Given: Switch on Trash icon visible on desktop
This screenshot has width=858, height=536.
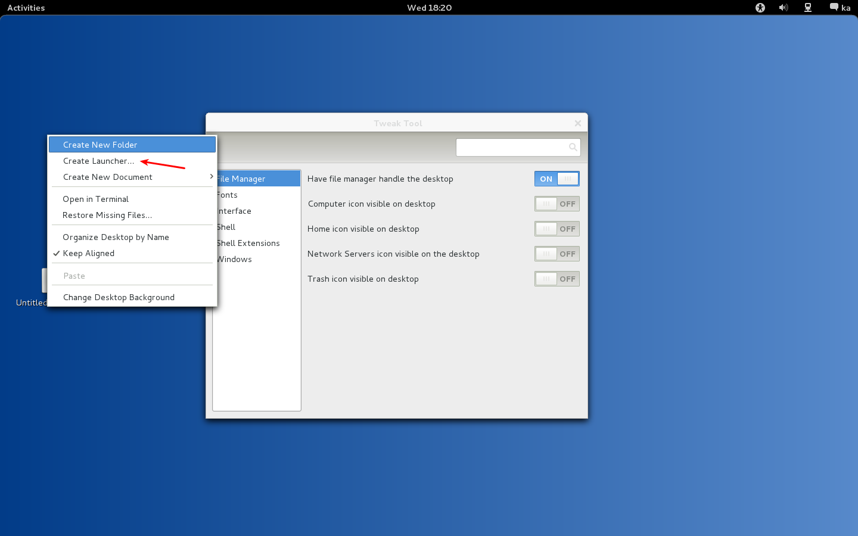Looking at the screenshot, I should point(557,279).
